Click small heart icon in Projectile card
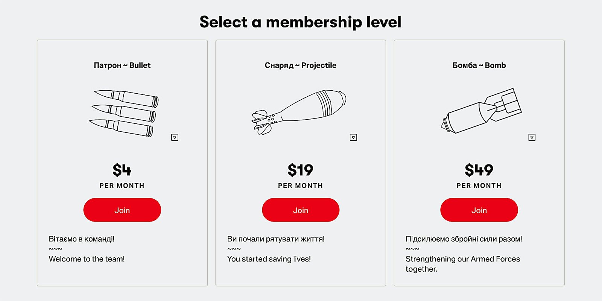Image resolution: width=602 pixels, height=301 pixels. point(353,137)
